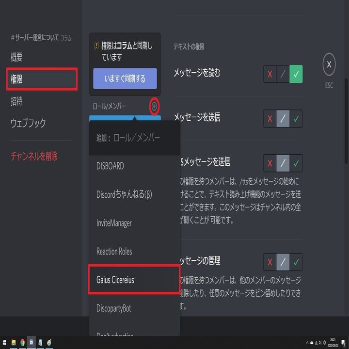Show hidden system tray icons
Image resolution: width=349 pixels, height=349 pixels.
tap(307, 343)
